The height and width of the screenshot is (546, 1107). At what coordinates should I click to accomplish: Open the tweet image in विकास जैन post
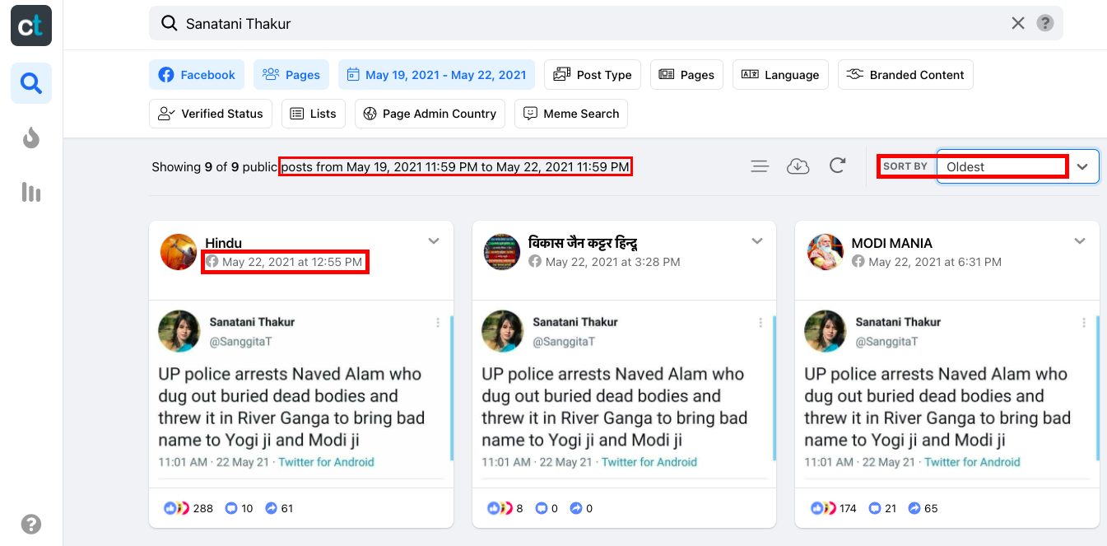tap(624, 394)
